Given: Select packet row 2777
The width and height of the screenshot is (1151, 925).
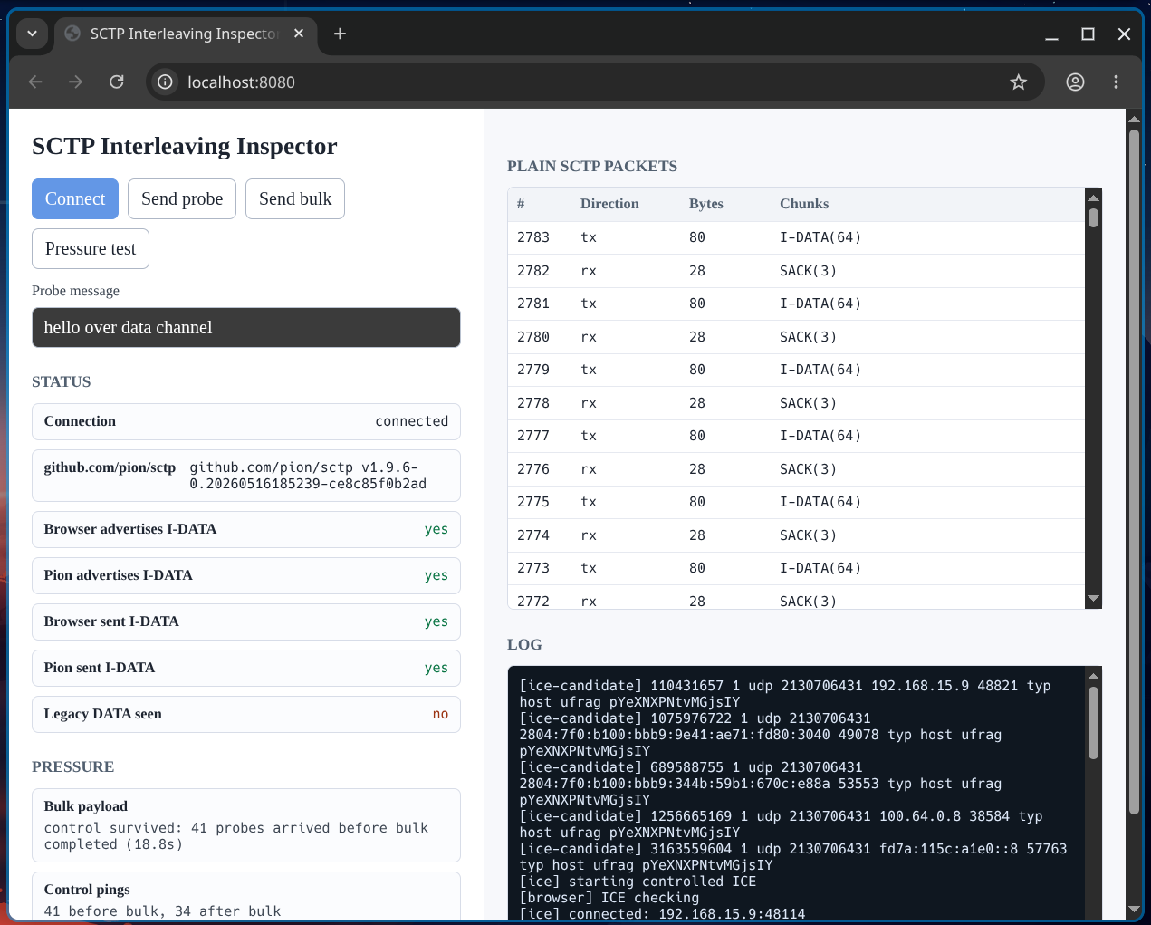Looking at the screenshot, I should [x=796, y=436].
